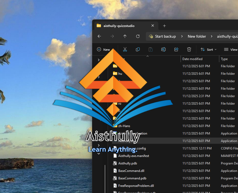Click the New folder breadcrumb
The height and width of the screenshot is (193, 238).
point(197,36)
